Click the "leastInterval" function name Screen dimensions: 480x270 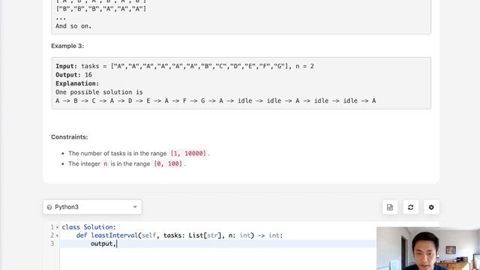coord(114,235)
